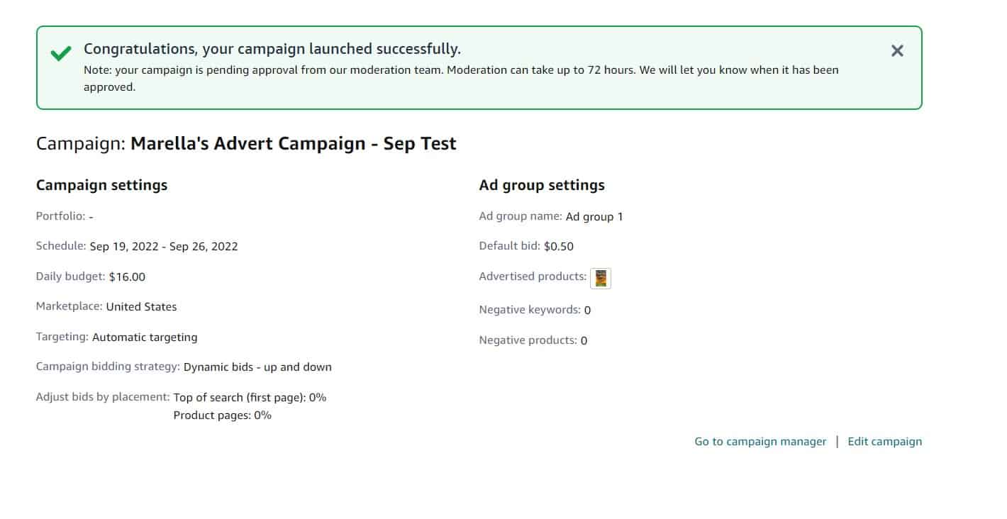Go to campaign manager
The width and height of the screenshot is (1007, 519).
tap(760, 441)
